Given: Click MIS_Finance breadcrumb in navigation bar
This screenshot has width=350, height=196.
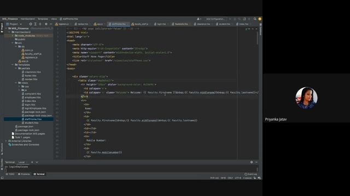Looking at the screenshot, I should pyautogui.click(x=10, y=19).
